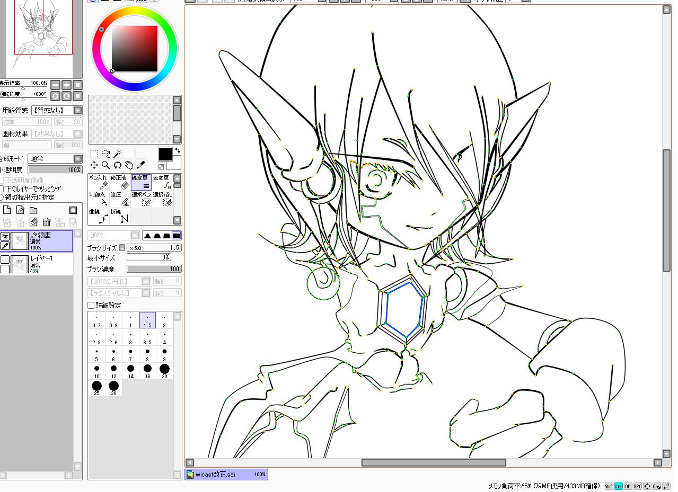The width and height of the screenshot is (678, 492).
Task: Check the 詳細設定 checkbox
Action: pos(91,306)
